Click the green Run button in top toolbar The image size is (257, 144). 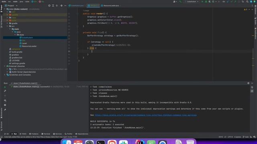[x=202, y=2]
